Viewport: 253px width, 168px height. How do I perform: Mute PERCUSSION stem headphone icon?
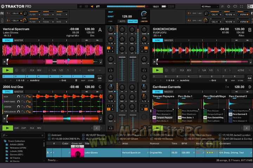(x=18, y=112)
